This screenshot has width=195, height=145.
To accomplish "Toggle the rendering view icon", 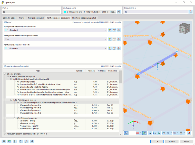I will [x=144, y=133].
